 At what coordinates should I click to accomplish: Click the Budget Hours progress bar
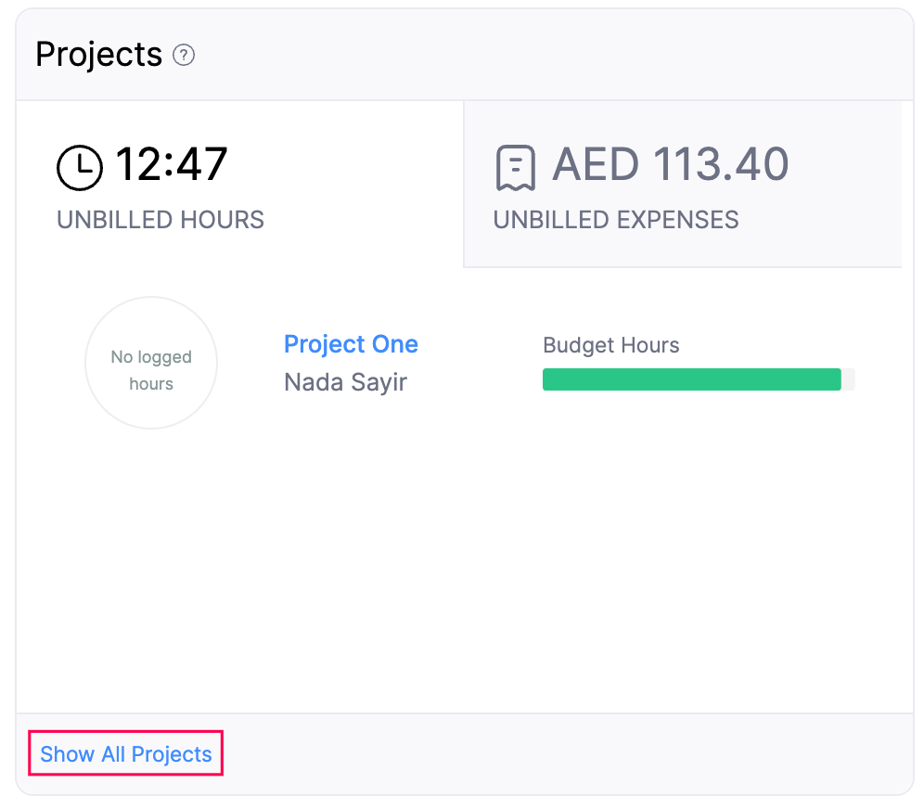tap(698, 379)
